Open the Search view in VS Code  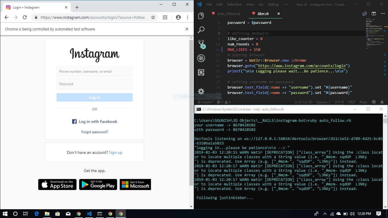[201, 30]
